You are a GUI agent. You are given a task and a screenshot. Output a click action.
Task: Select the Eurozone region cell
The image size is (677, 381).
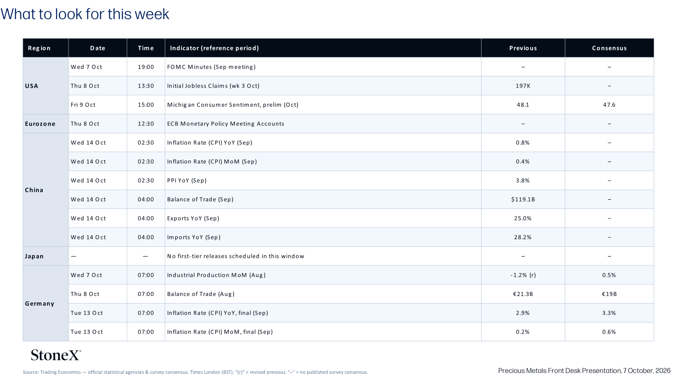click(x=46, y=124)
